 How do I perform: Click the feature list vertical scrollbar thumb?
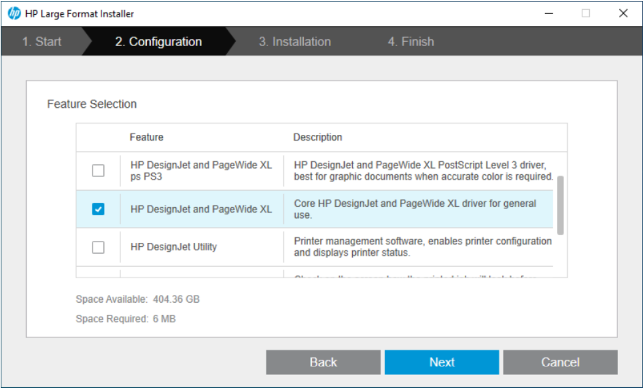point(560,205)
